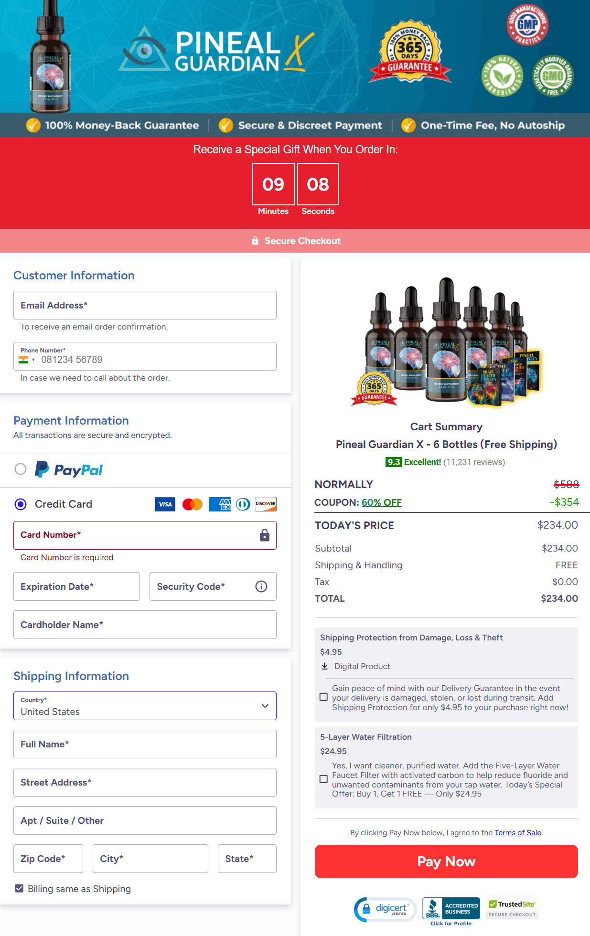Click the City field
590x936 pixels.
[150, 859]
